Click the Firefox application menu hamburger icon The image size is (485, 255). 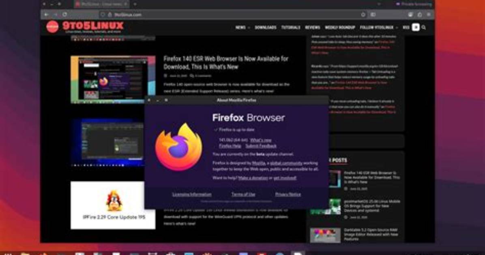428,15
